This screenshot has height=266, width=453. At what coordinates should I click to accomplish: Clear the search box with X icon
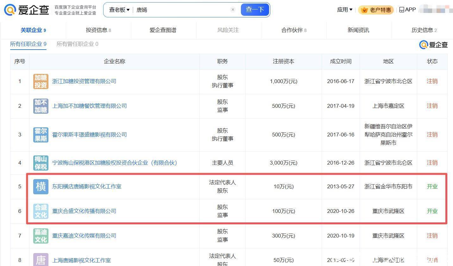click(x=233, y=10)
